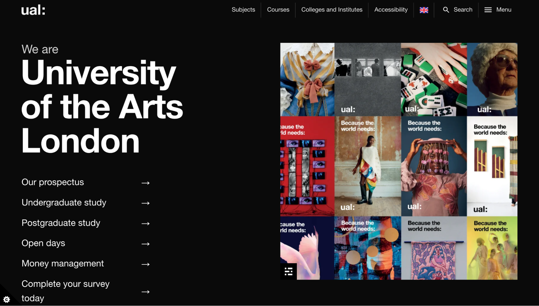
Task: Click the arrow beside Open days
Action: click(146, 244)
